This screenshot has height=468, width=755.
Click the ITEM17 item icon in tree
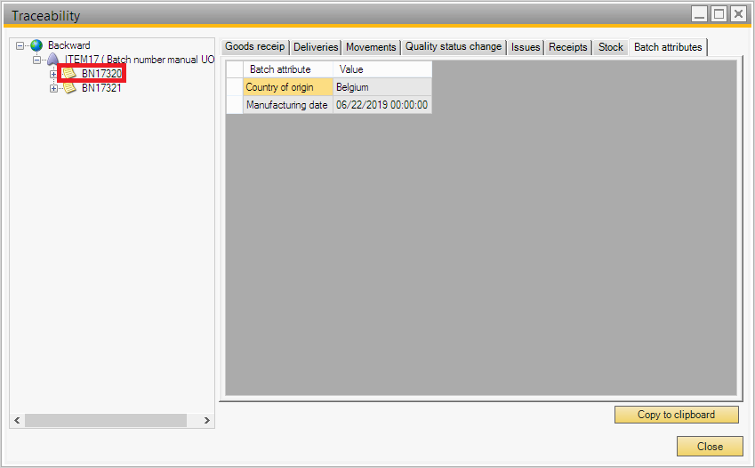(53, 60)
